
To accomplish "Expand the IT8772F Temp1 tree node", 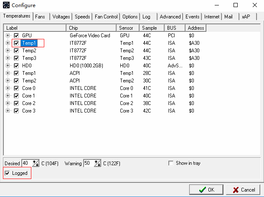I will point(8,43).
